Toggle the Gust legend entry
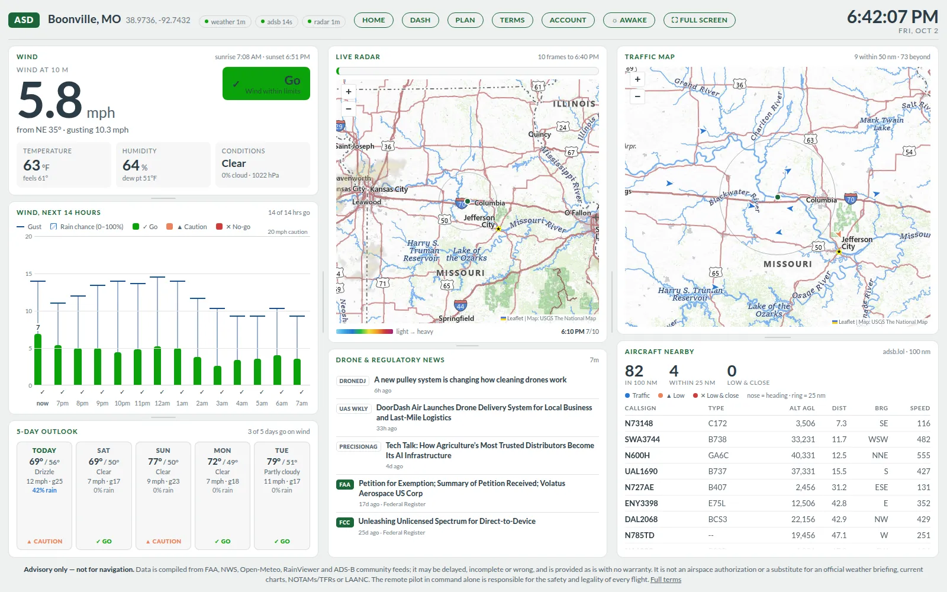The width and height of the screenshot is (947, 592). 29,227
